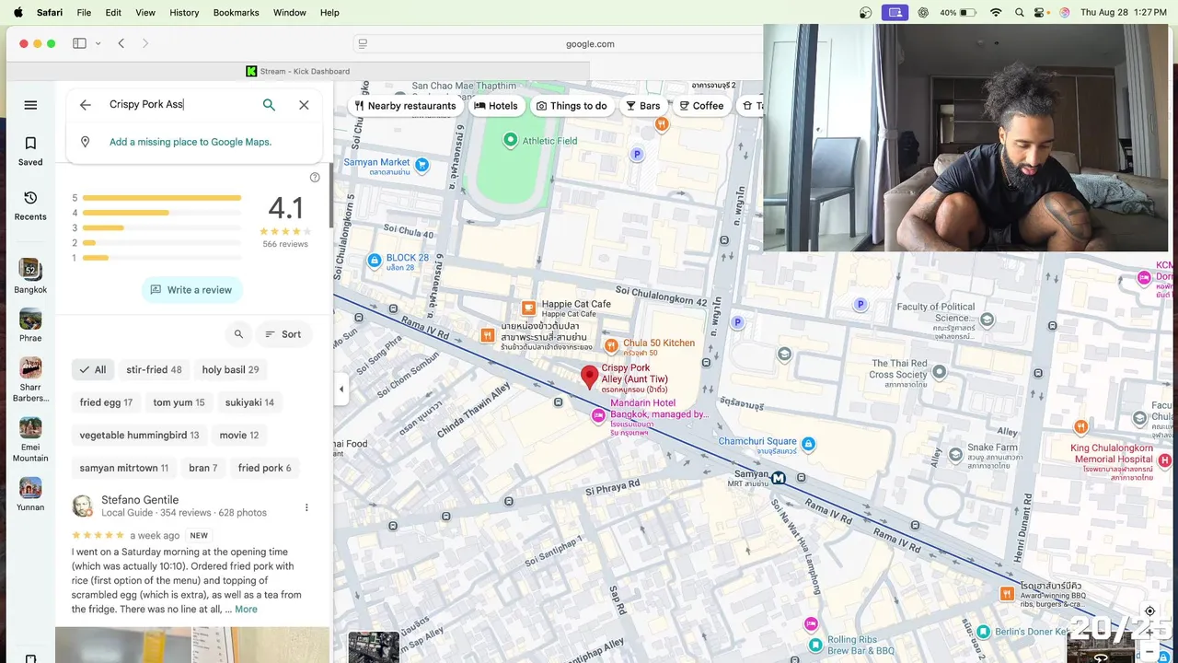Open the Saved places sidebar icon
The image size is (1178, 663).
click(x=30, y=151)
